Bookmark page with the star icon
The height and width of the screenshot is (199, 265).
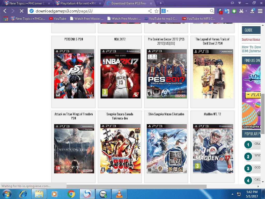click(x=156, y=11)
